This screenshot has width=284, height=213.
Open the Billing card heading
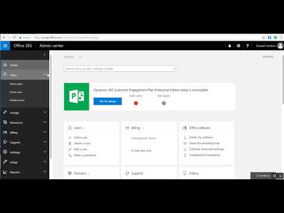[x=135, y=128]
